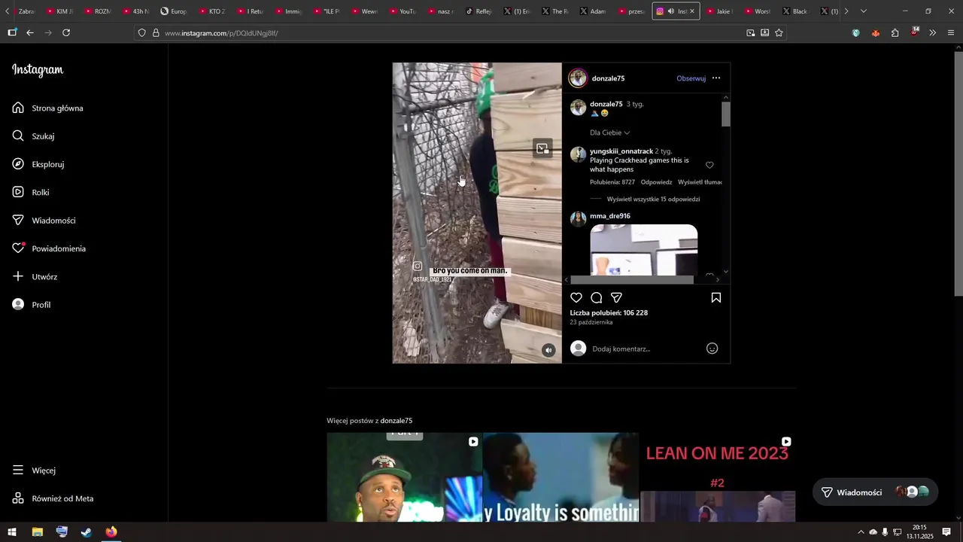Expand the Dla Ciebie comment sort dropdown
This screenshot has width=963, height=542.
coord(609,132)
